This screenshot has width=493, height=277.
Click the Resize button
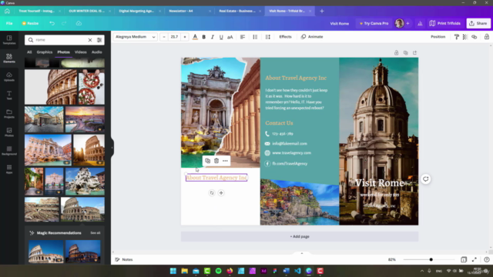click(x=30, y=23)
